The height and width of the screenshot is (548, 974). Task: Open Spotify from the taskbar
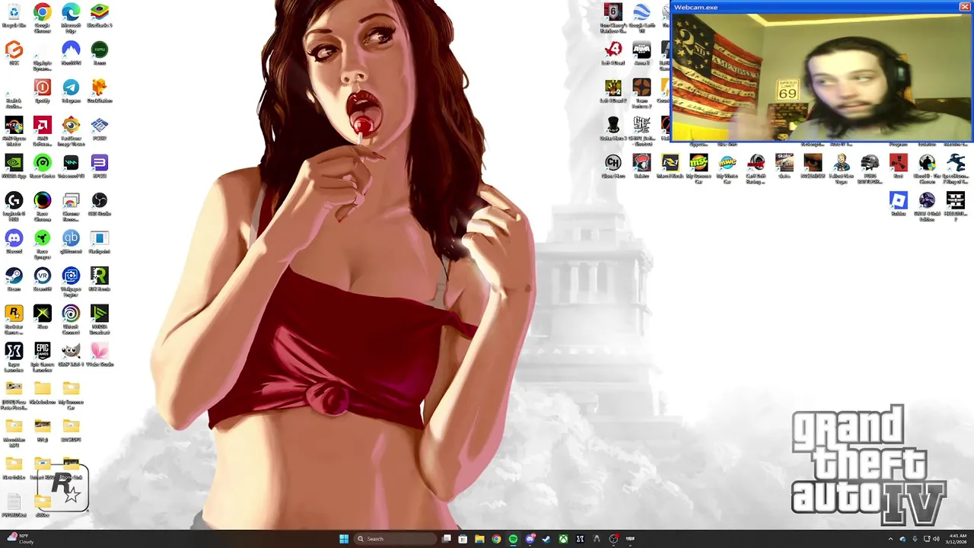click(x=513, y=539)
